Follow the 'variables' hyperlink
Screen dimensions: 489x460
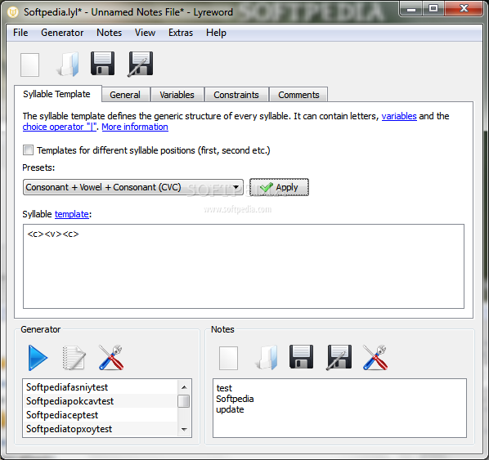(x=399, y=116)
